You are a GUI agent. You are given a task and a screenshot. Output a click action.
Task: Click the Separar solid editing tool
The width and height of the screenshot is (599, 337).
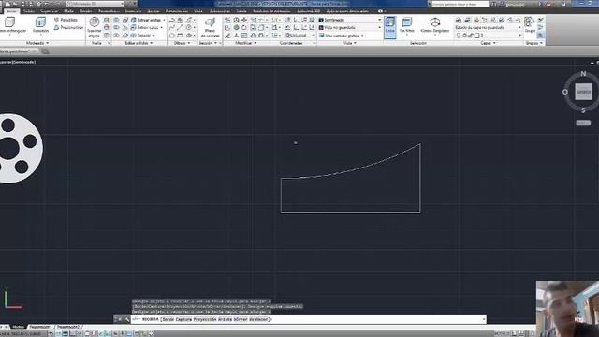[x=142, y=36]
